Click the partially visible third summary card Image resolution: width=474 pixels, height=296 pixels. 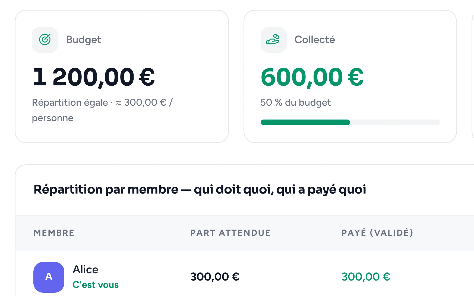click(x=473, y=76)
